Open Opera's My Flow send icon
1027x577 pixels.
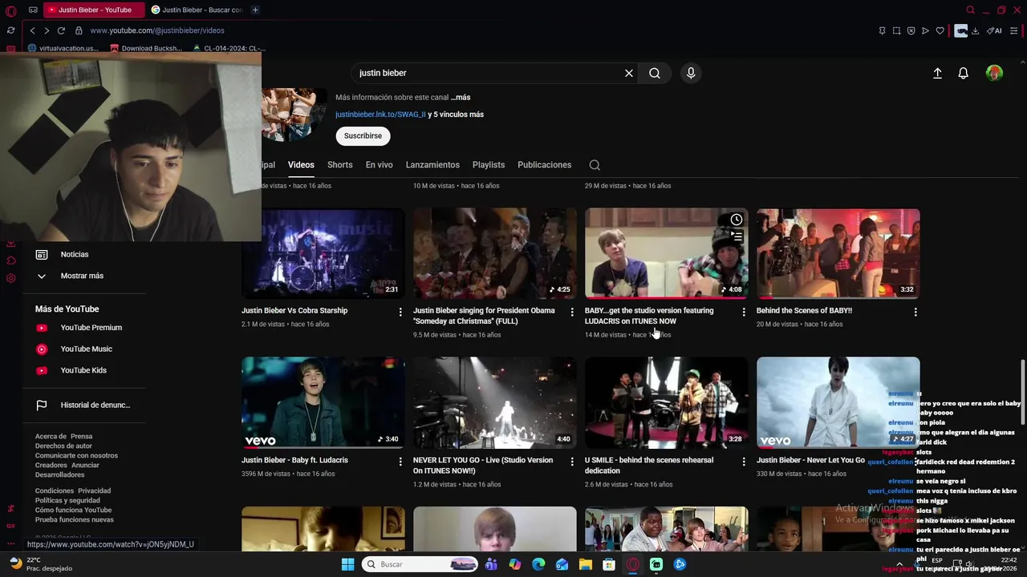[925, 30]
